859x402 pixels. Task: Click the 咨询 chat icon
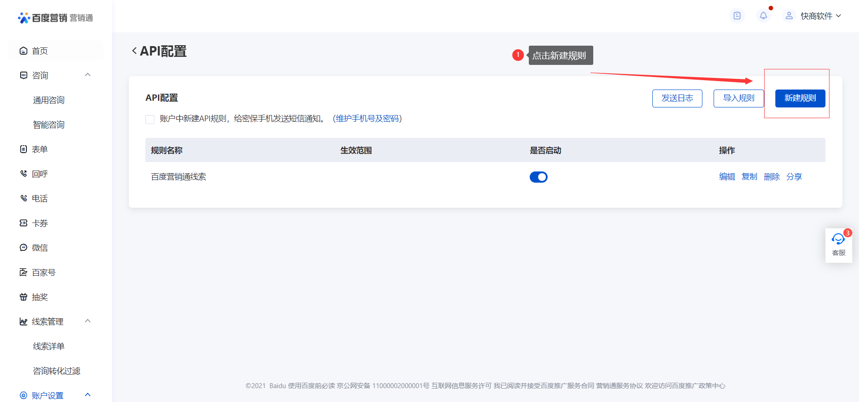23,75
